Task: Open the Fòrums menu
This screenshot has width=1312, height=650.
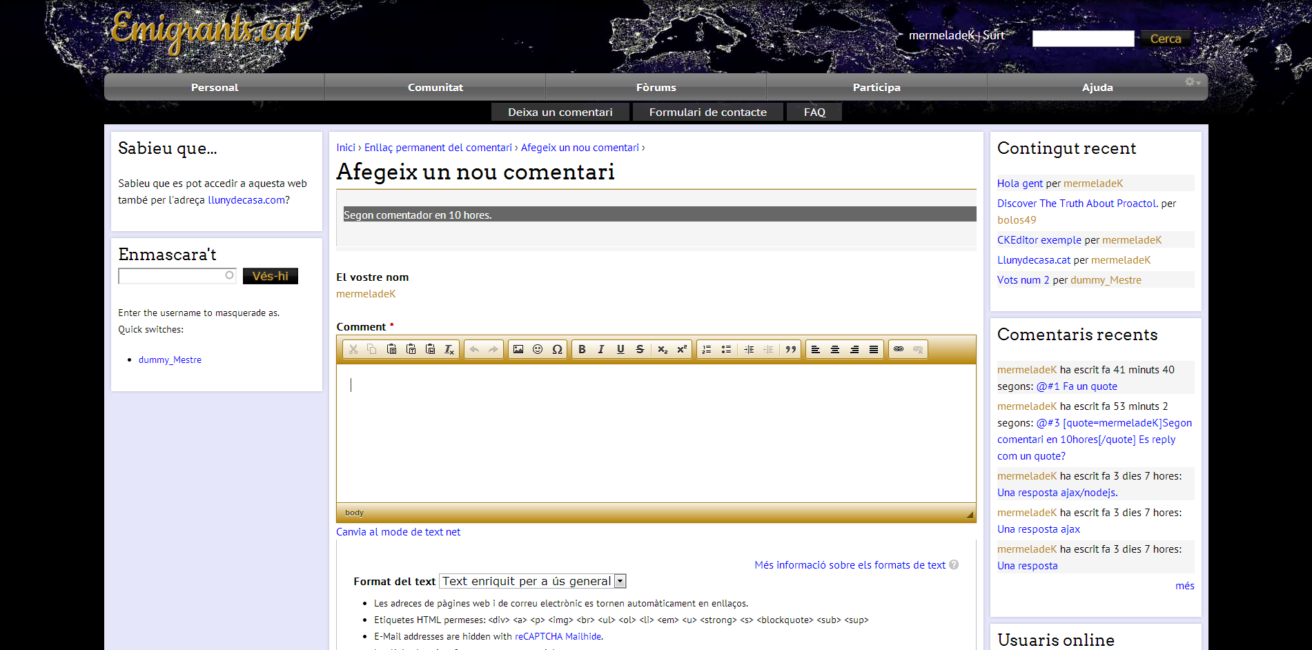Action: [x=655, y=87]
